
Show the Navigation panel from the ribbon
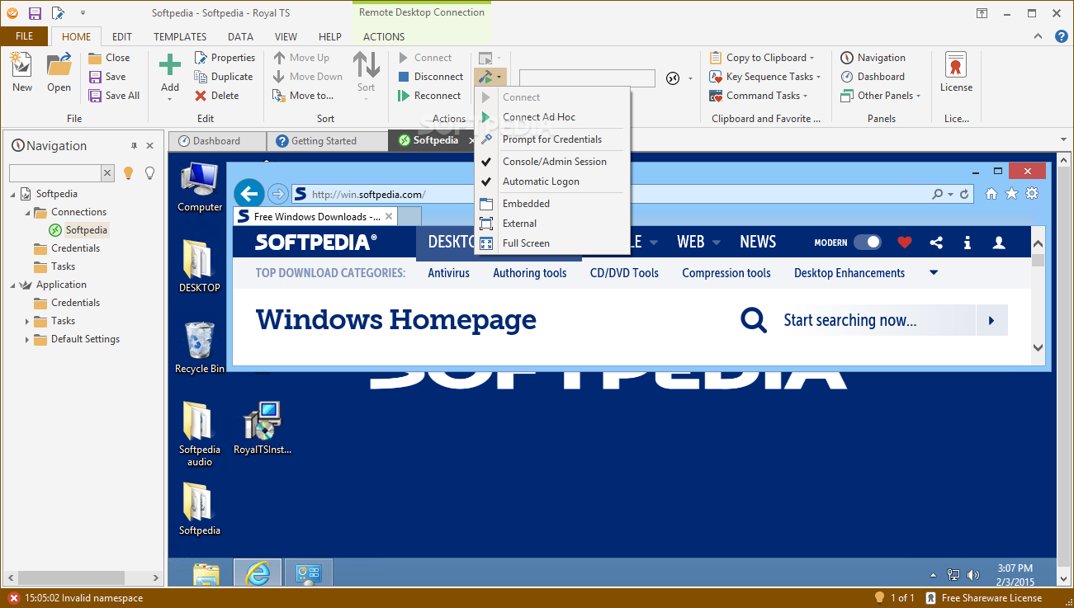pos(873,58)
